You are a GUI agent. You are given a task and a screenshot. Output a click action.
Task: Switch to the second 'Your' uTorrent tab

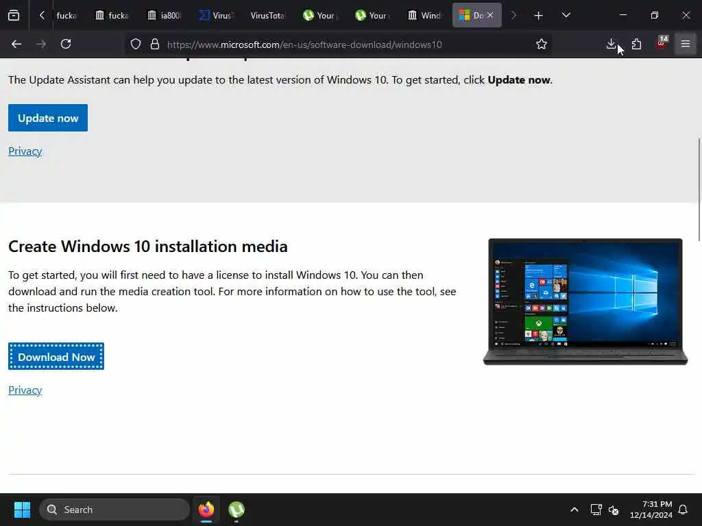point(373,16)
